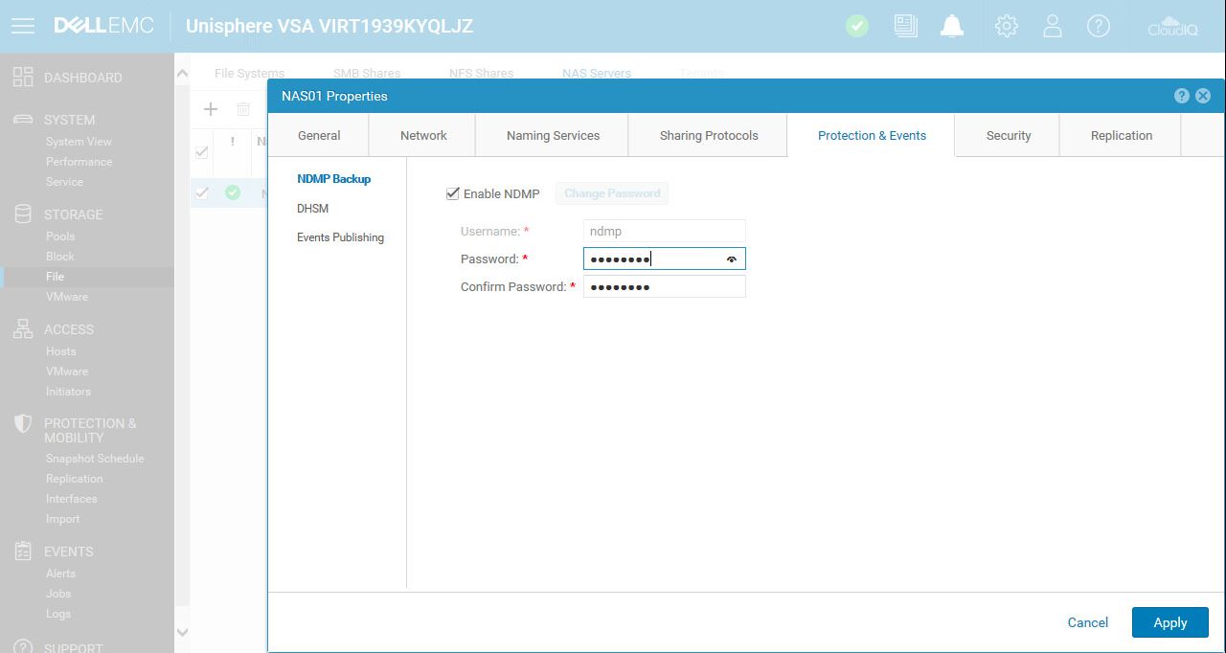
Task: Switch to the General tab
Action: [319, 135]
